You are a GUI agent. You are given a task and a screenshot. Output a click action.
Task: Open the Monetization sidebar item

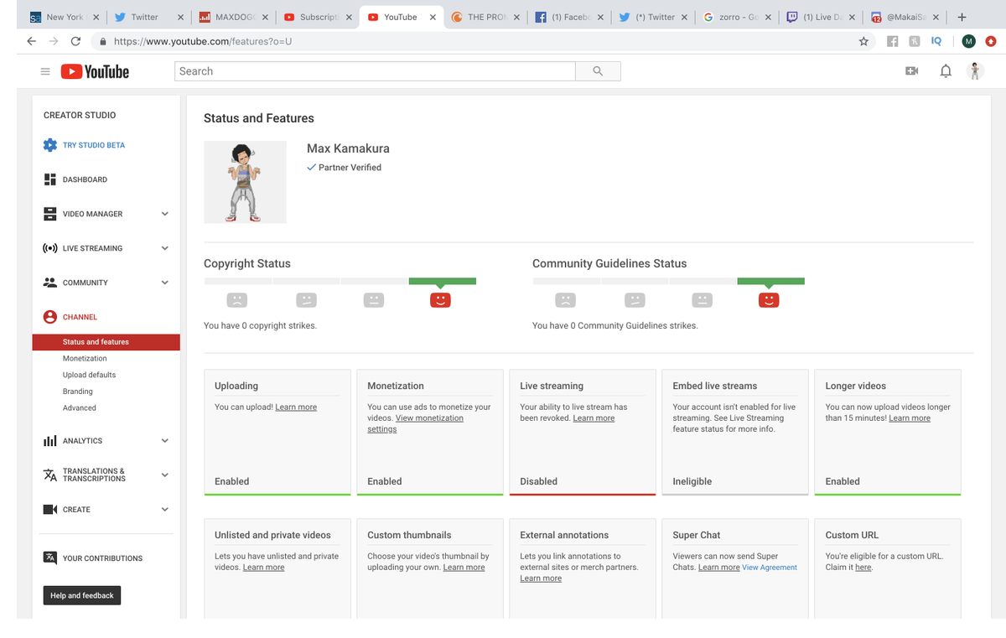pyautogui.click(x=85, y=358)
